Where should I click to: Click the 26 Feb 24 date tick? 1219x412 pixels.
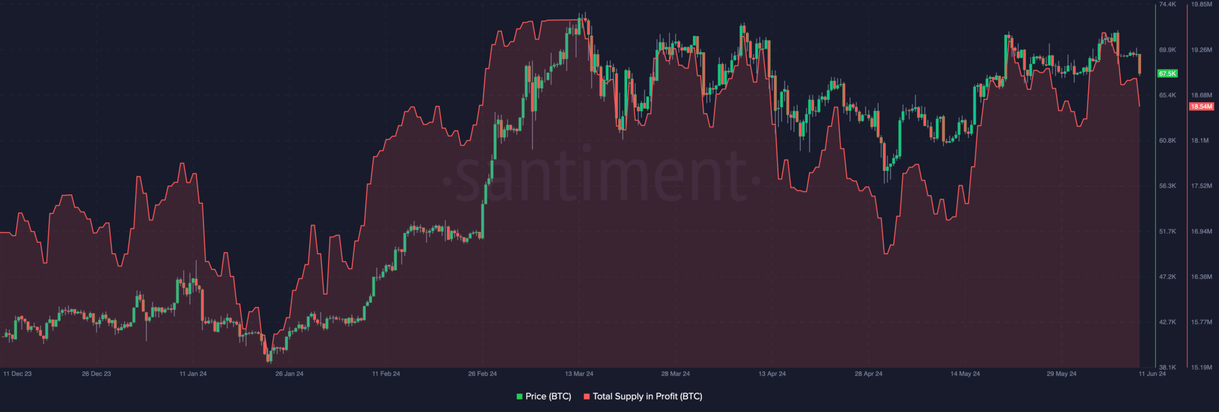pyautogui.click(x=482, y=374)
